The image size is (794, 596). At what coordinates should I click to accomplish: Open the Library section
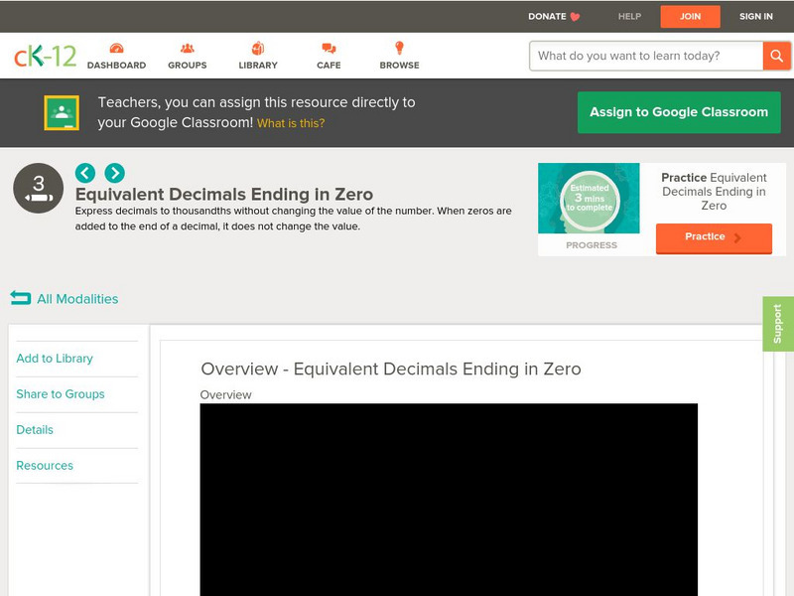(x=257, y=57)
